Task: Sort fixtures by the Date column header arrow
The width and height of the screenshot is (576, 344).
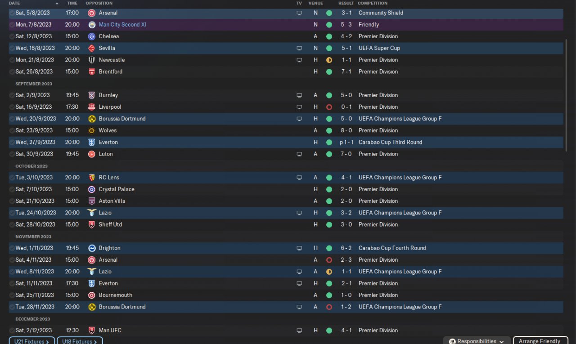Action: (57, 3)
